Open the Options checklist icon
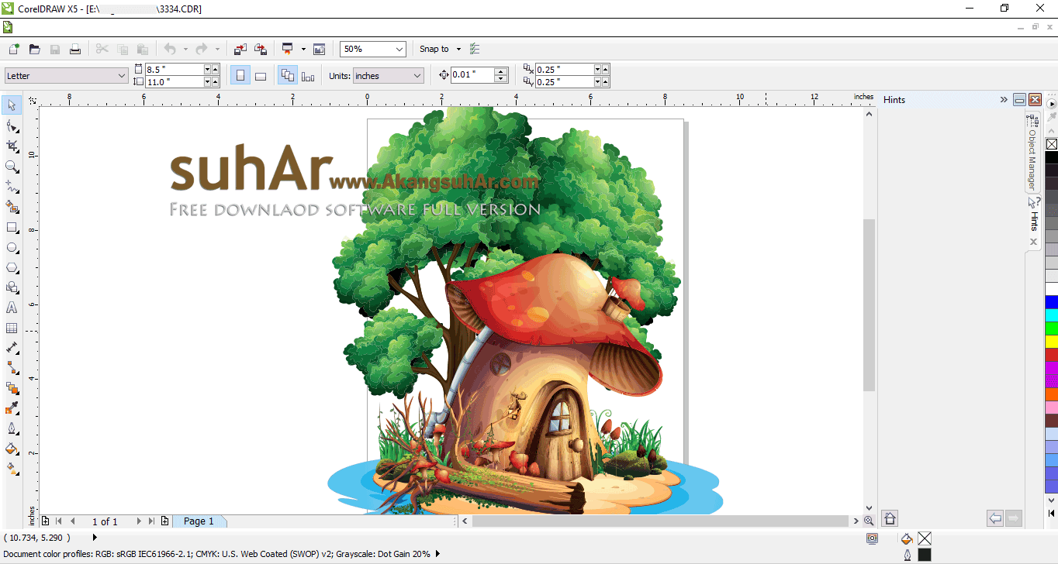 click(x=475, y=49)
